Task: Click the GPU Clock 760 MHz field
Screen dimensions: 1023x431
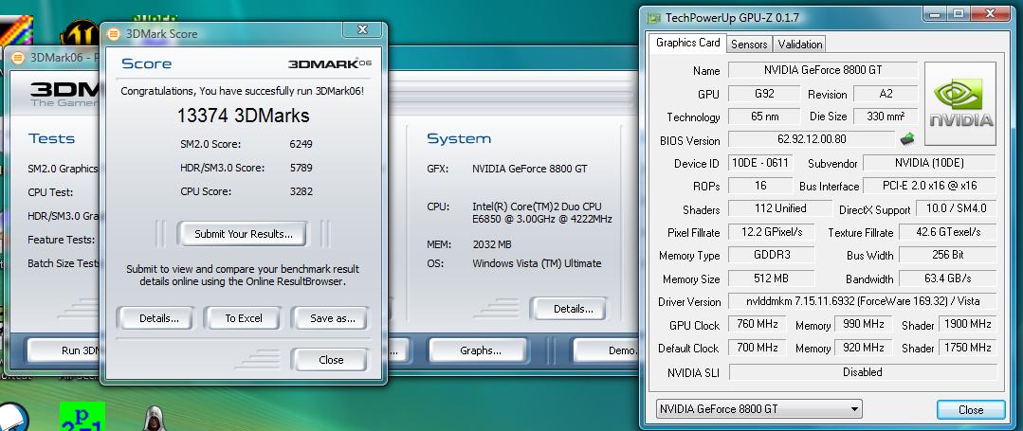Action: [x=757, y=324]
